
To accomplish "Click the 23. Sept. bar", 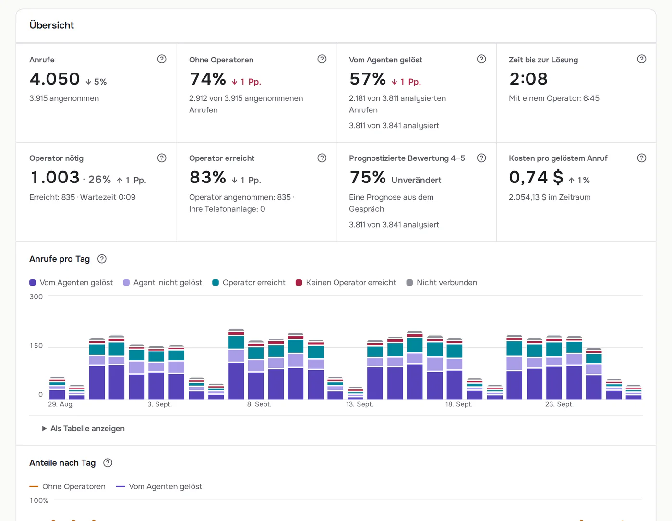I will (x=554, y=367).
